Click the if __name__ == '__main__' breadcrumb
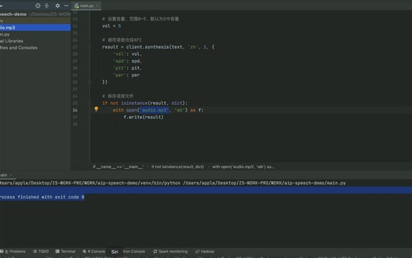Viewport: 412px width, 258px height. click(118, 167)
